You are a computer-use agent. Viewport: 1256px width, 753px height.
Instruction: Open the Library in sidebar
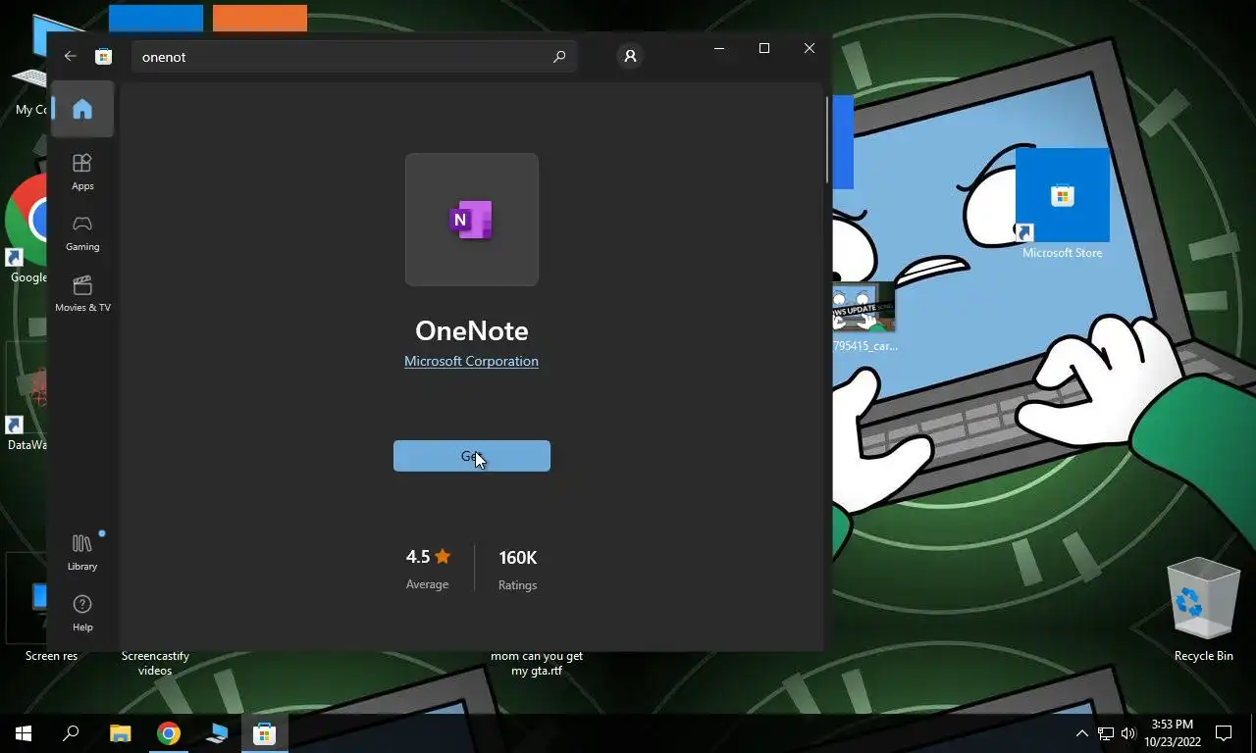82,552
